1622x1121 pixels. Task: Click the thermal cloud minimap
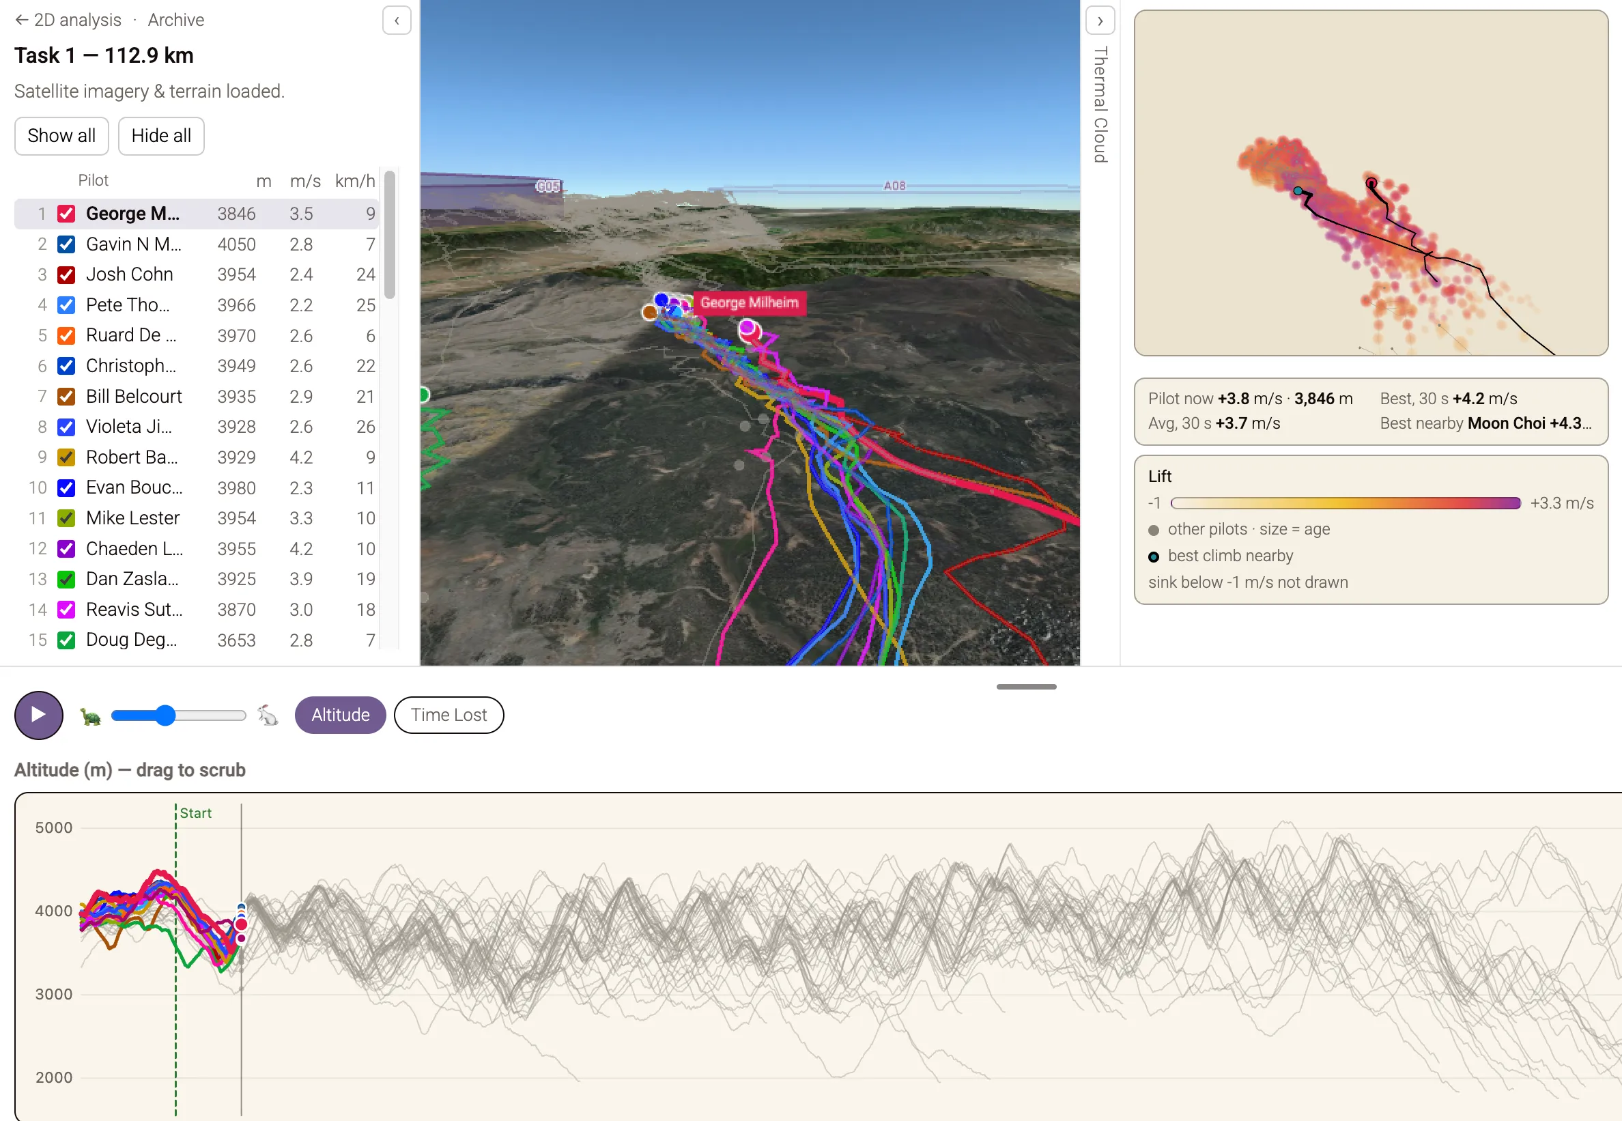click(1371, 182)
